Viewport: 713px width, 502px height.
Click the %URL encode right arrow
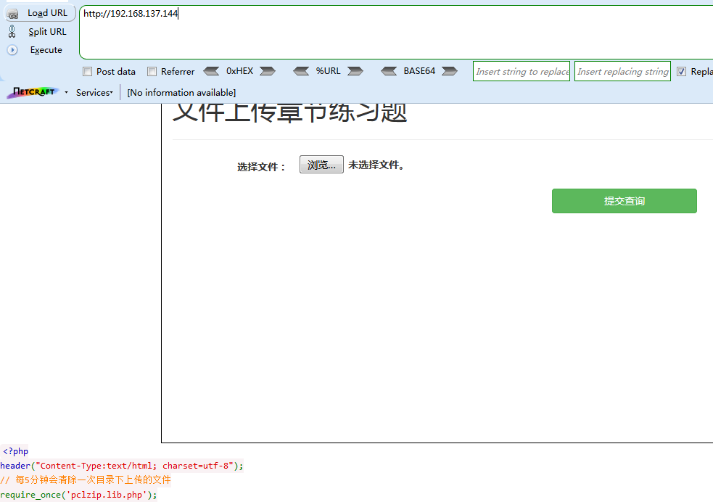355,71
